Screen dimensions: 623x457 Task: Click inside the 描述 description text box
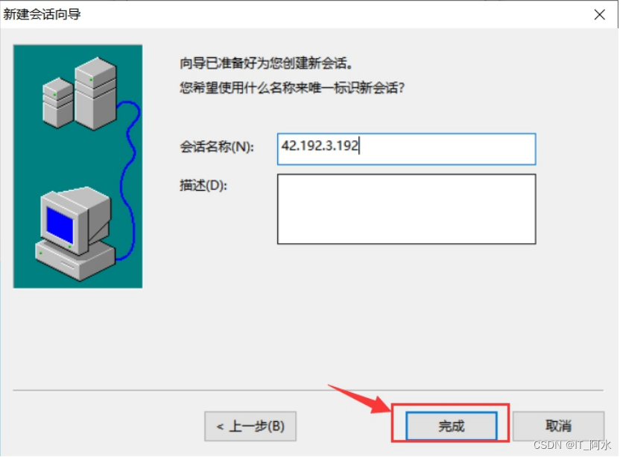click(406, 209)
